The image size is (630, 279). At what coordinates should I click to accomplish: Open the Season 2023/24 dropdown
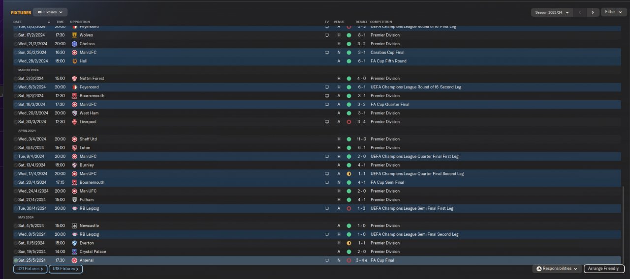click(552, 12)
